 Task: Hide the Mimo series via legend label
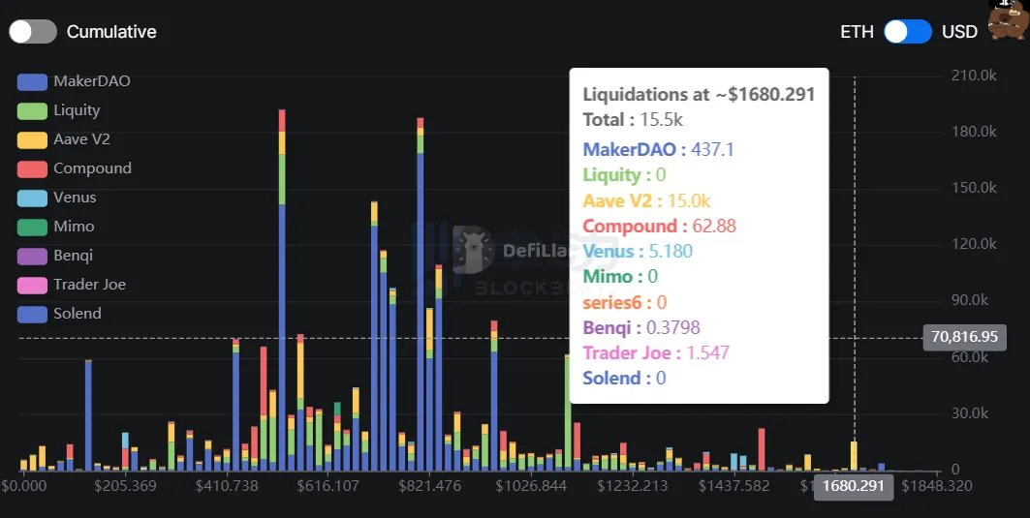(x=75, y=227)
